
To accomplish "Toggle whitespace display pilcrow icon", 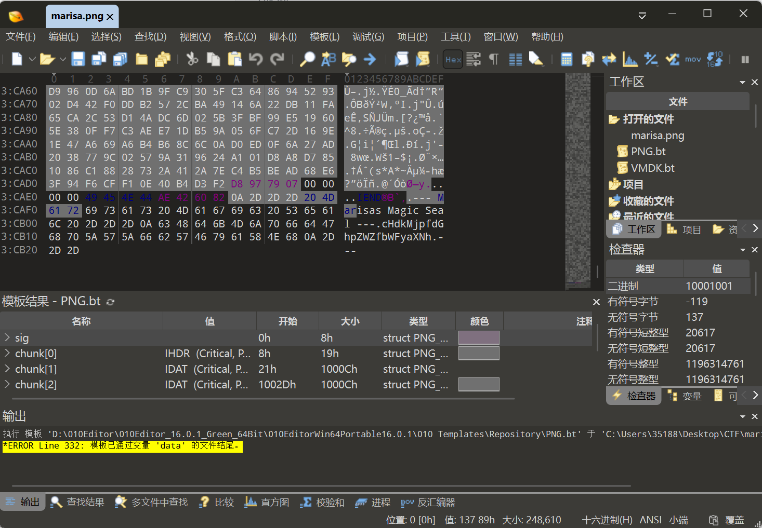I will click(494, 59).
